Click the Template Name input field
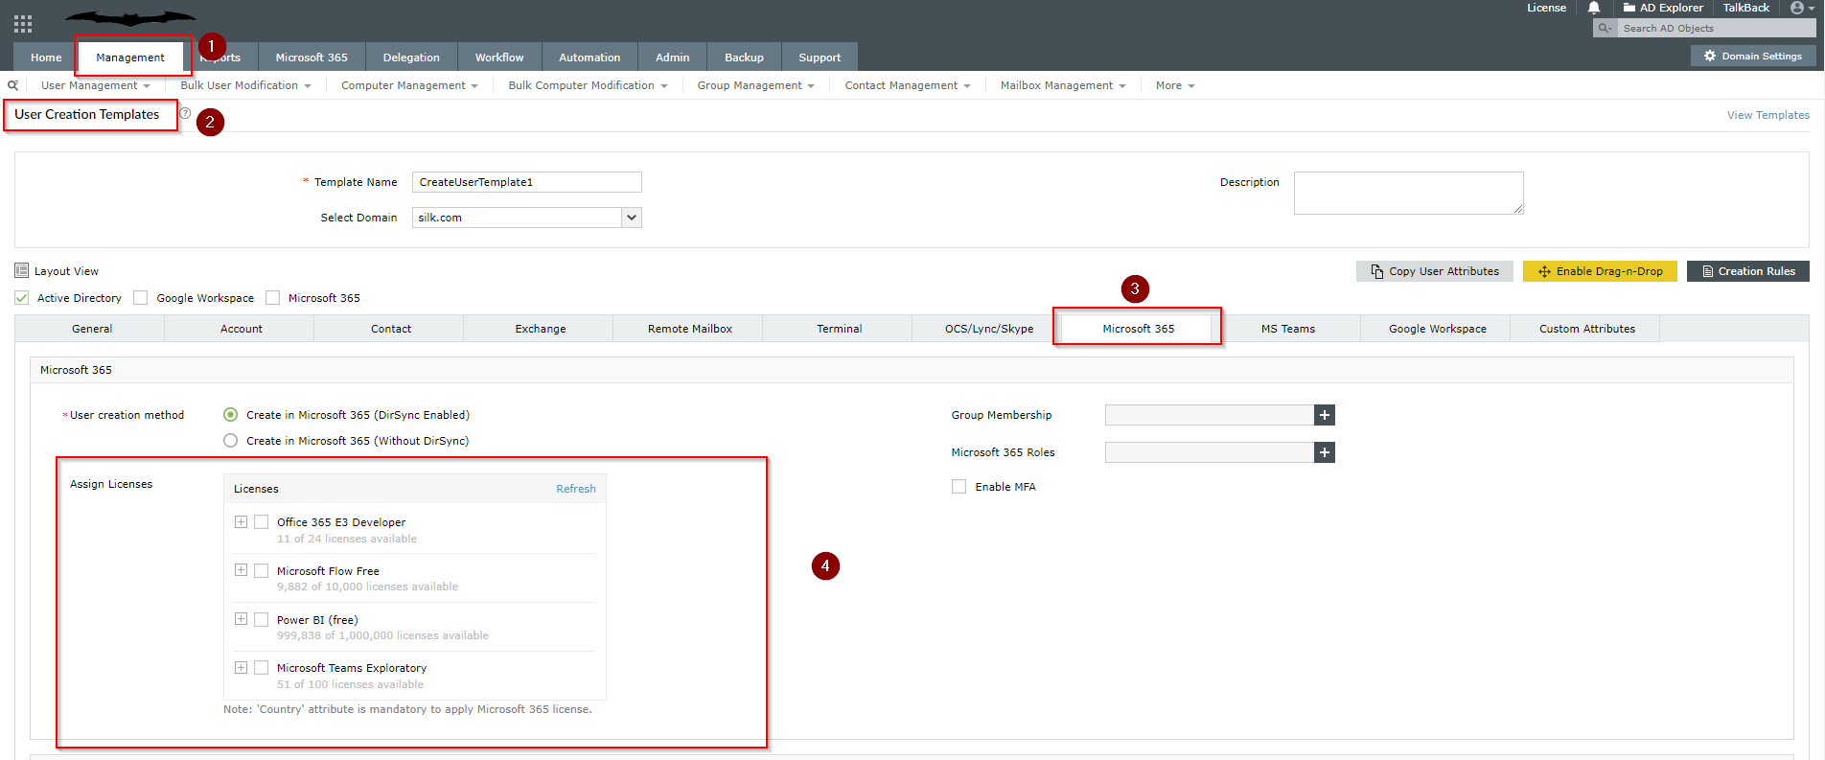The width and height of the screenshot is (1825, 760). click(x=526, y=182)
